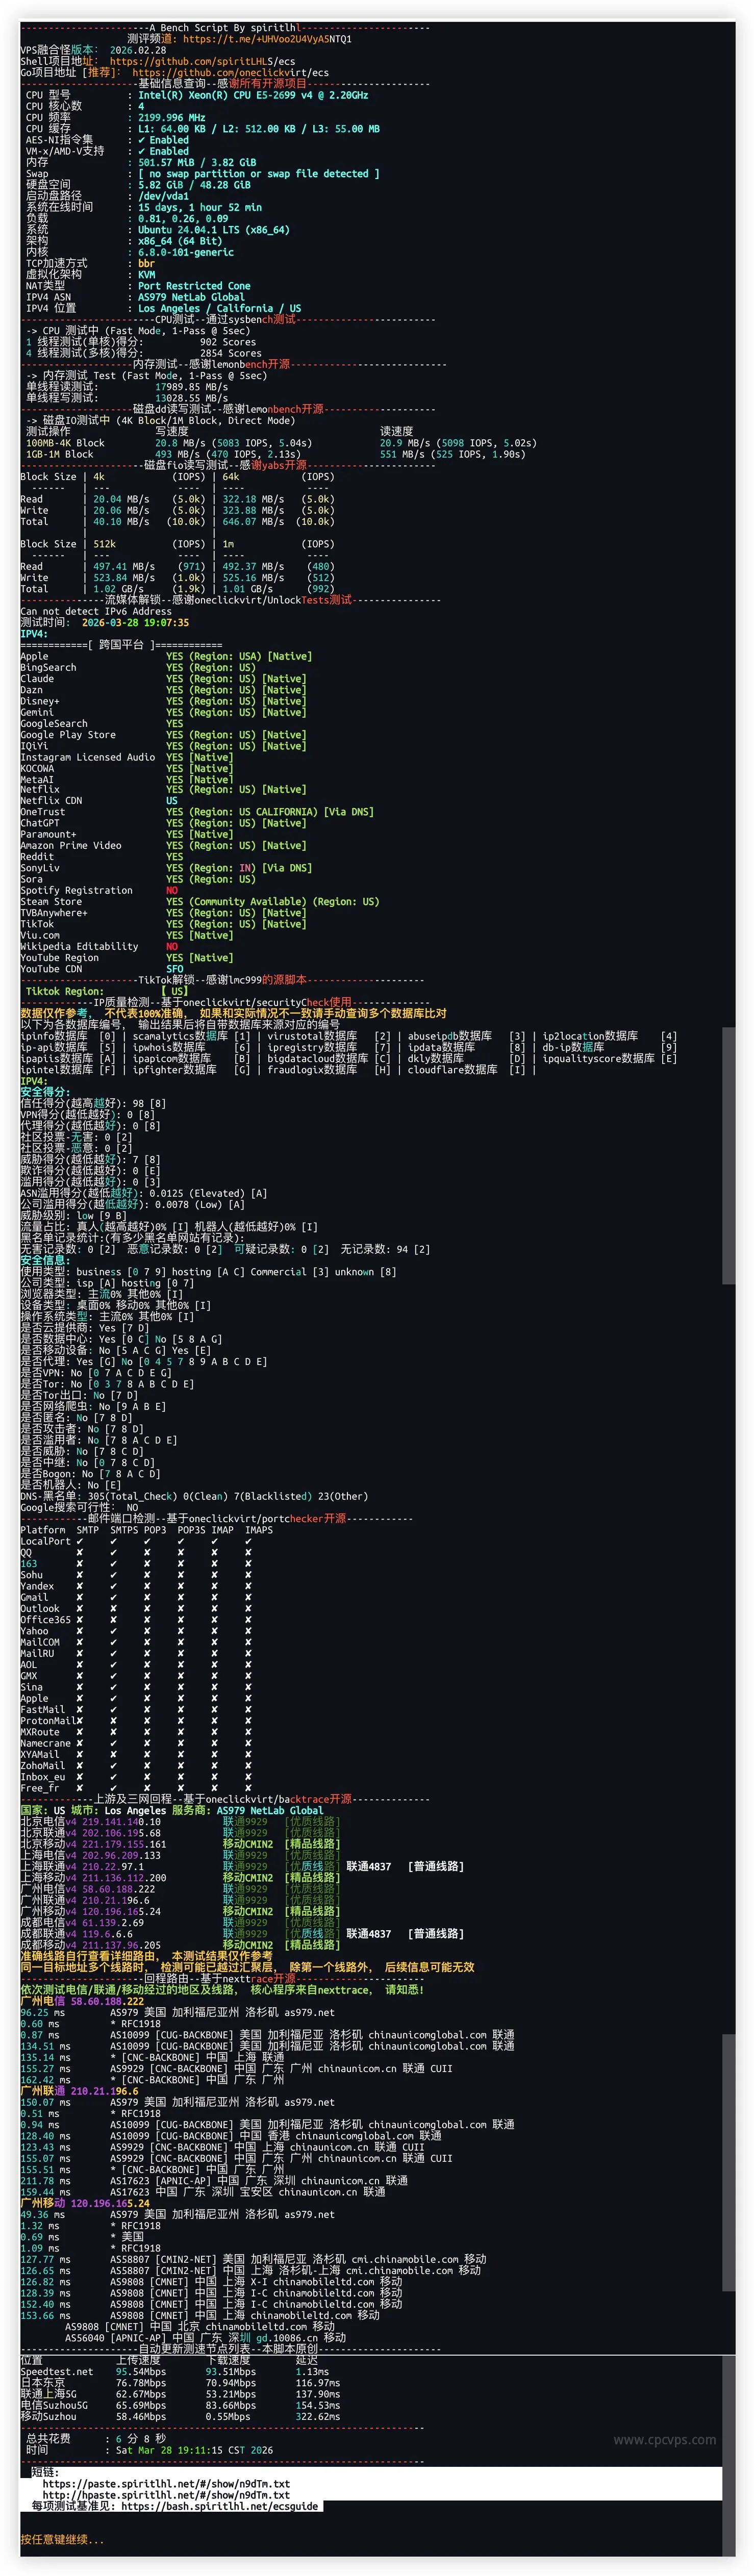Click the 1GB-1M Block row label
This screenshot has width=754, height=2576.
point(60,454)
